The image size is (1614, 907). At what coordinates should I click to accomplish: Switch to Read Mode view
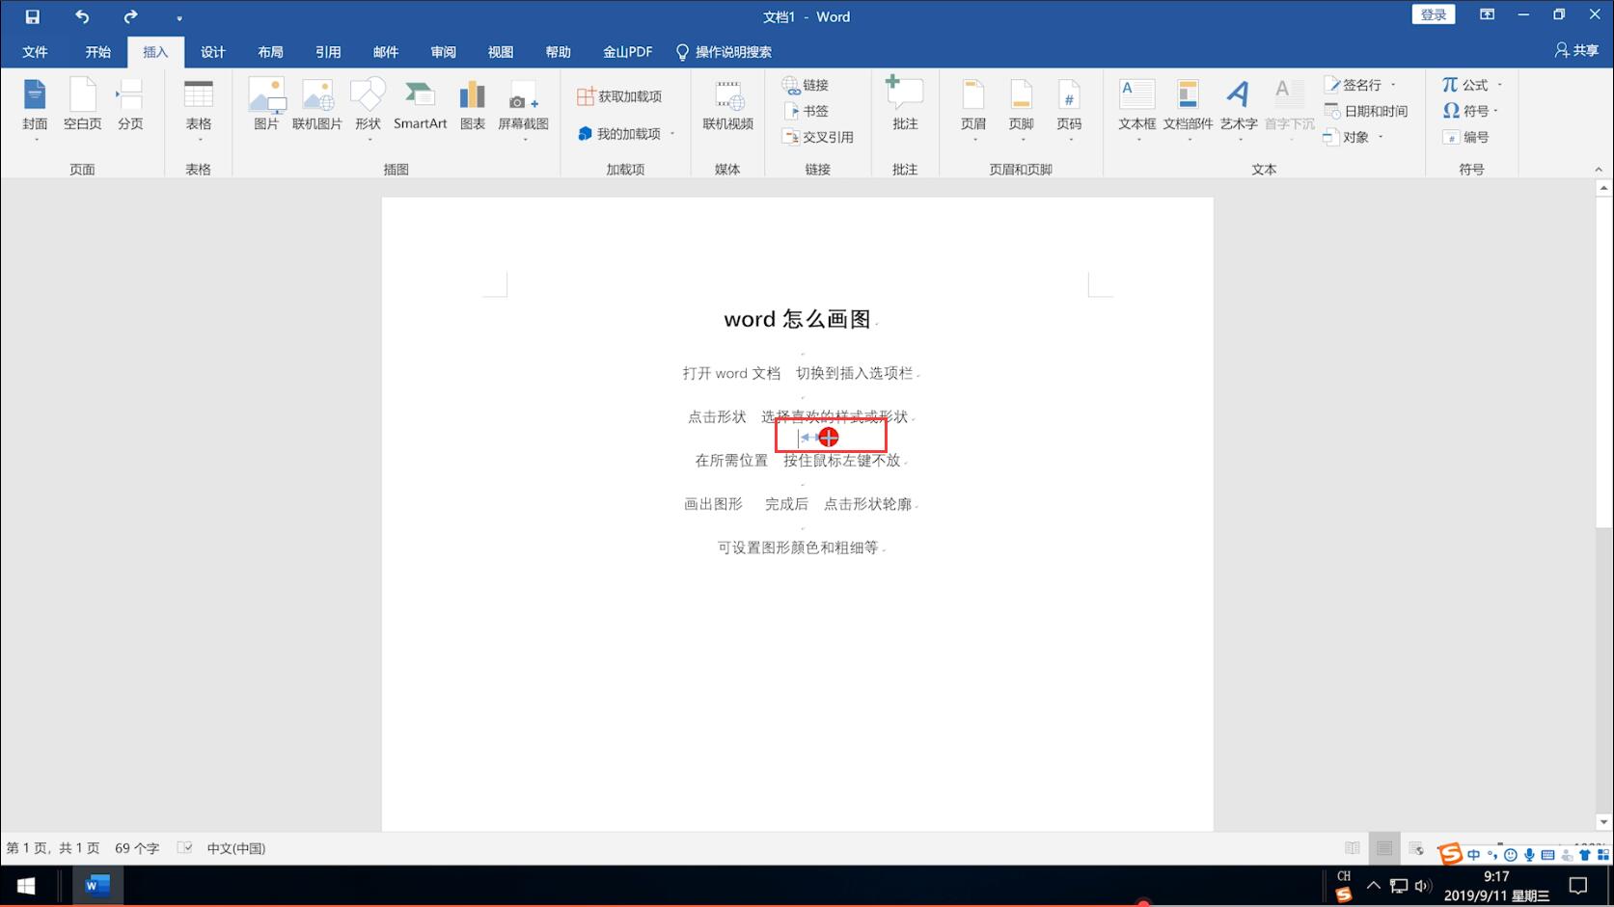[1353, 848]
